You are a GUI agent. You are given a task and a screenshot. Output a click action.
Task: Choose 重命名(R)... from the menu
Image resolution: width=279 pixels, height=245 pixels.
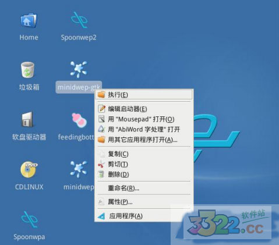click(x=144, y=188)
